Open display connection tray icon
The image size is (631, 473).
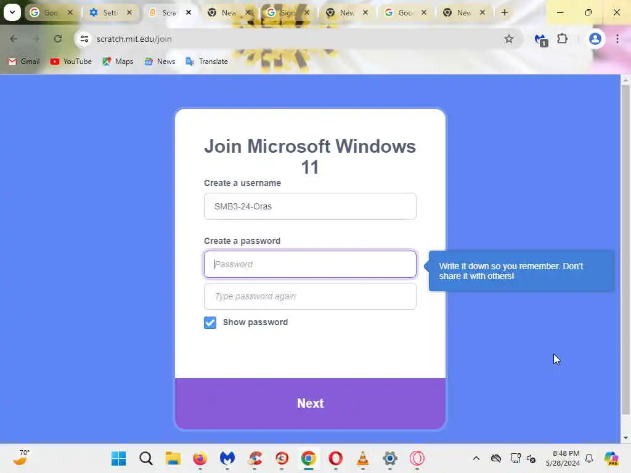(x=515, y=458)
